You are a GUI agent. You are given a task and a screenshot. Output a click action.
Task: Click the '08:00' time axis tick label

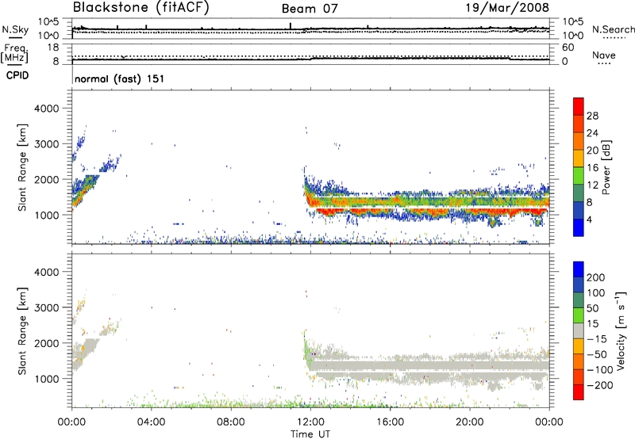(231, 422)
